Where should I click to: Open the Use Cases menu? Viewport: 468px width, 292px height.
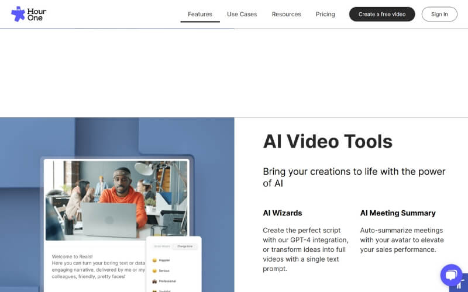[242, 14]
